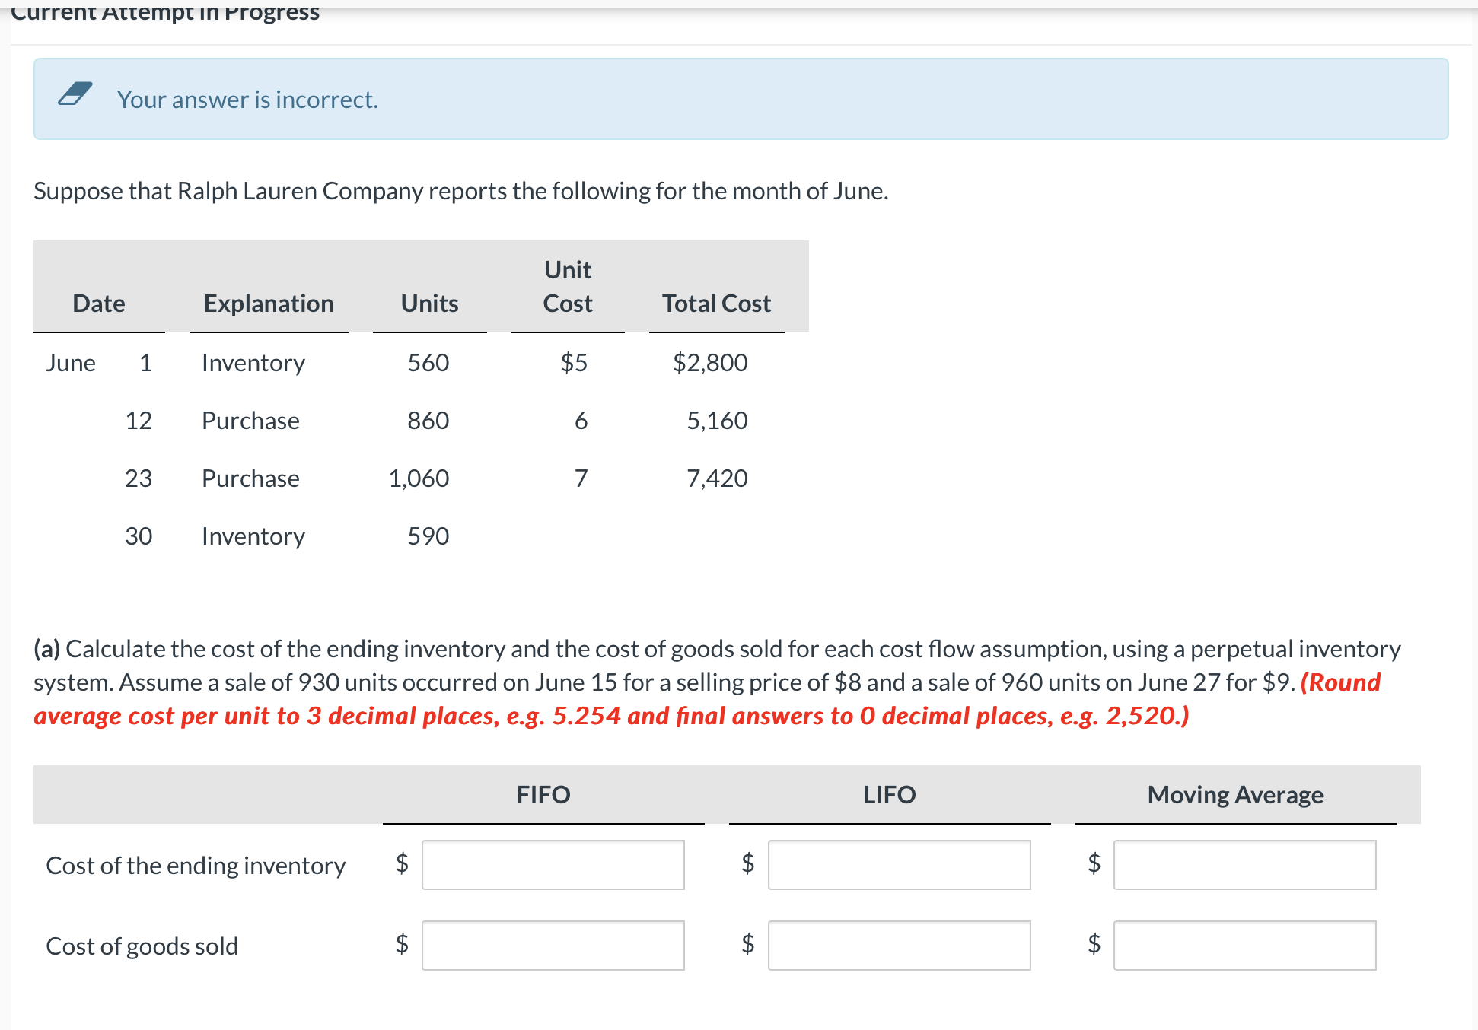Click the eraser icon in the alert banner
1478x1030 pixels.
[x=75, y=94]
